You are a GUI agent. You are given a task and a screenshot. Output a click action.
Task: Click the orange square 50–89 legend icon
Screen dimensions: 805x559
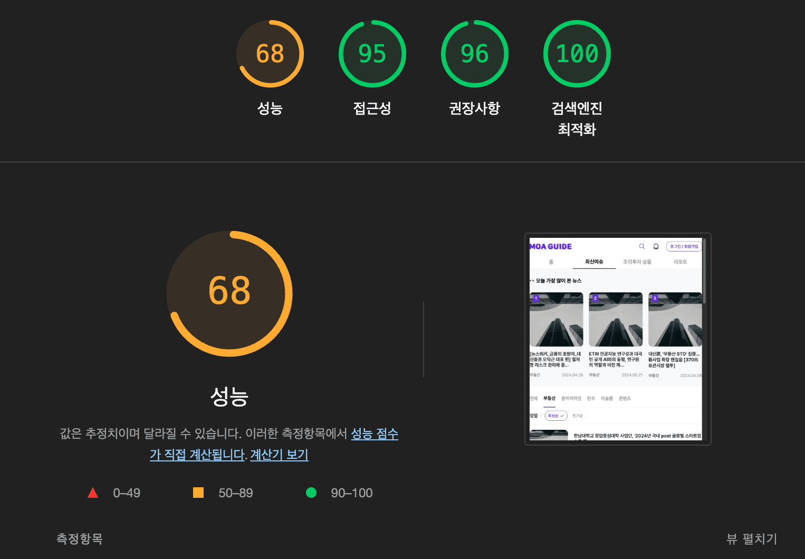pyautogui.click(x=198, y=493)
